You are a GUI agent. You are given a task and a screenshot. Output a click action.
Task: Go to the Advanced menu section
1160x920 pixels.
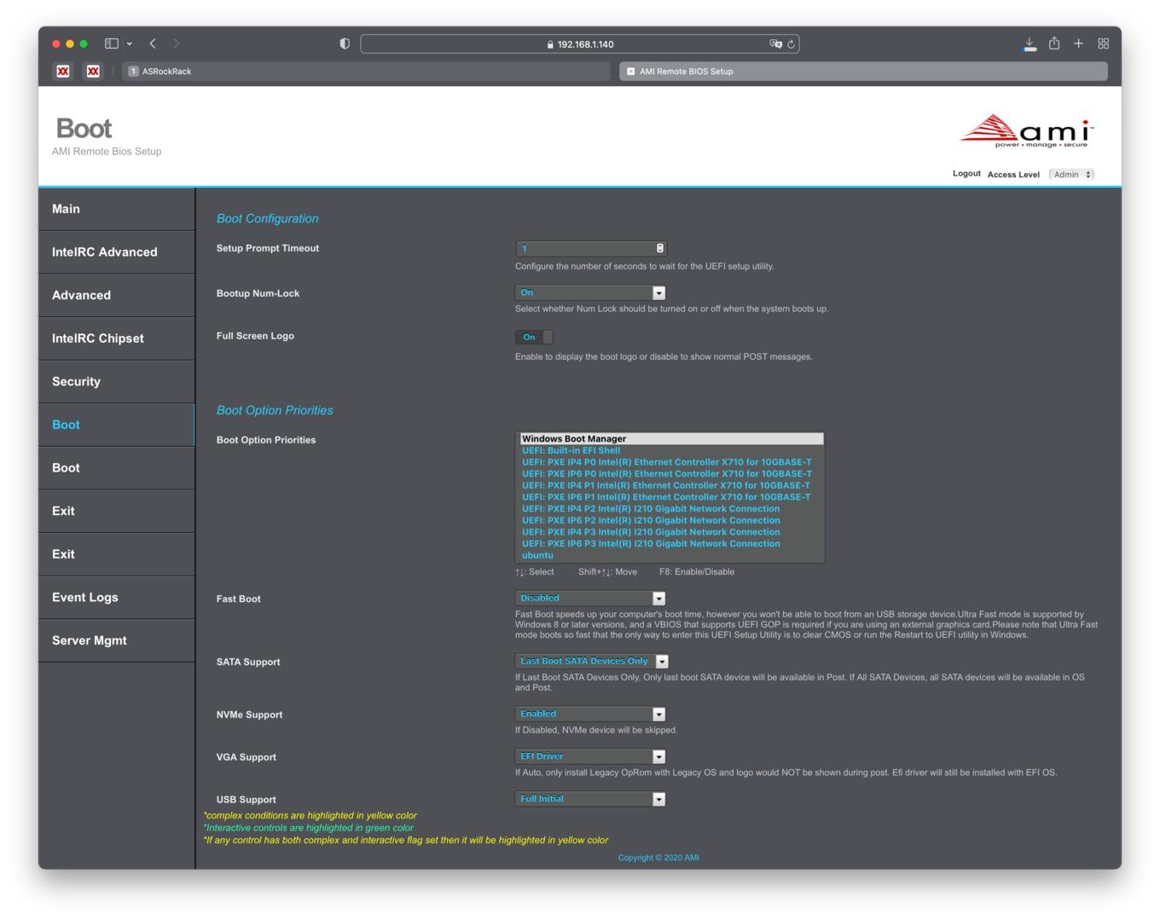(x=117, y=295)
